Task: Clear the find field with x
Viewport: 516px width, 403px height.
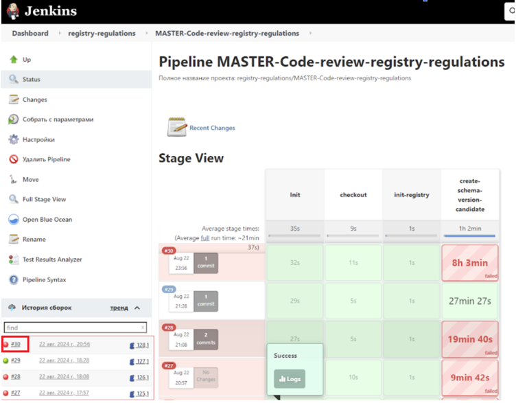Action: [143, 327]
